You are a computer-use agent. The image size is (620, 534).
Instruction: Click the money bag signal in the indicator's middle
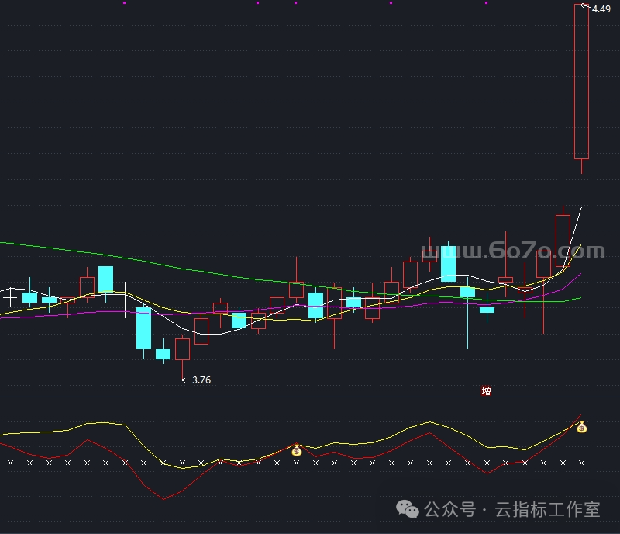tap(297, 450)
